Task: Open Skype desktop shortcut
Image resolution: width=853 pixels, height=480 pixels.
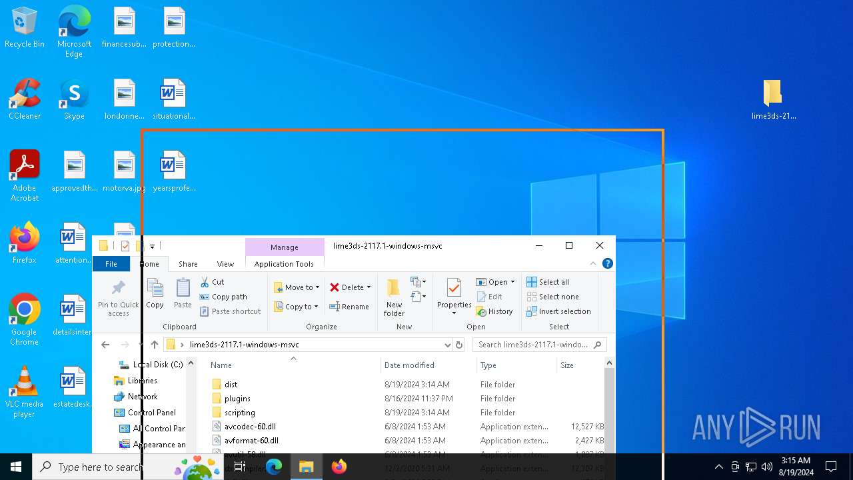Action: 74,100
